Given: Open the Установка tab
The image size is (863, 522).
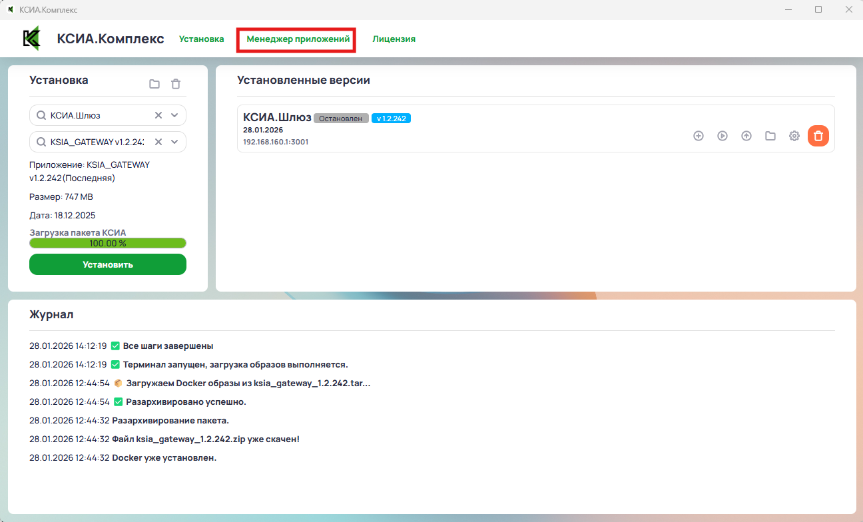Looking at the screenshot, I should click(x=201, y=39).
